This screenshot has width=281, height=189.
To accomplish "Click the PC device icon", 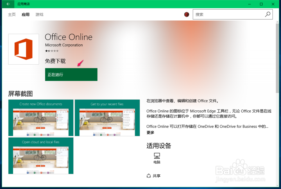I will 157,156.
